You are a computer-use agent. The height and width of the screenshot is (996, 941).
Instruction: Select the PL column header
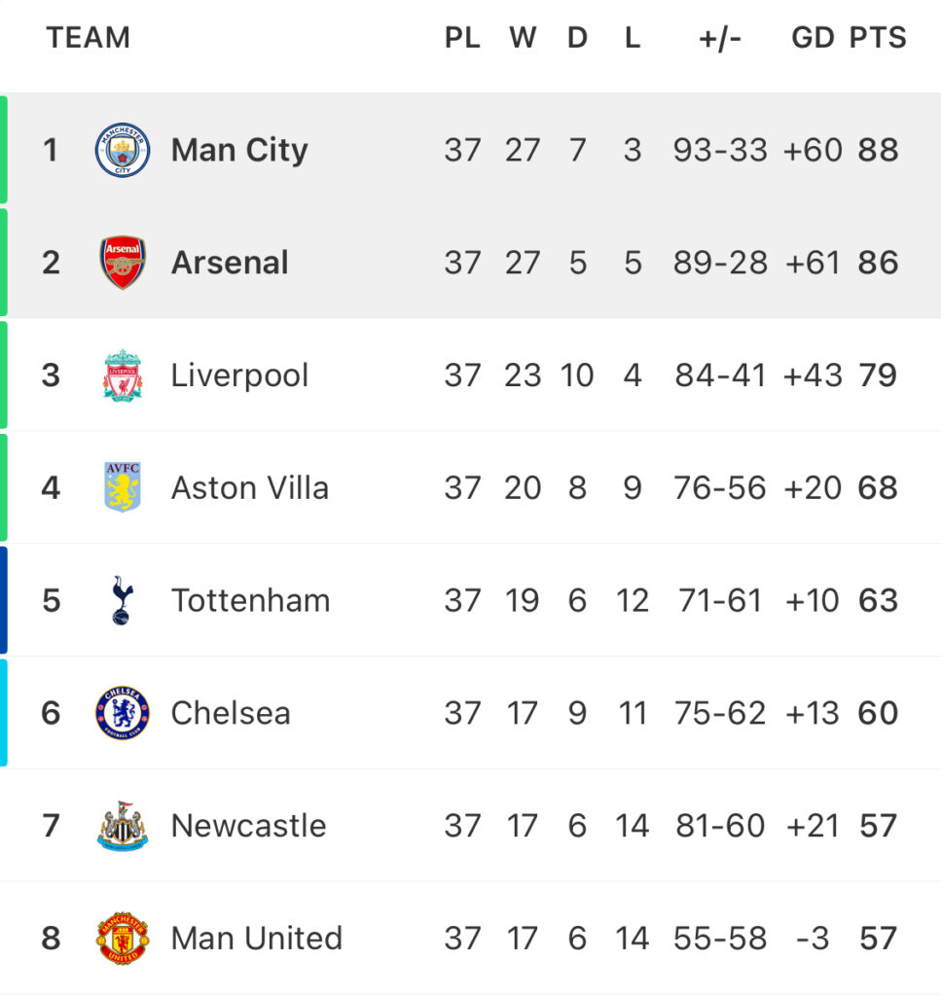pyautogui.click(x=462, y=38)
